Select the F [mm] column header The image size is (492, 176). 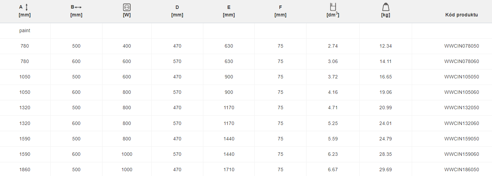click(x=280, y=11)
